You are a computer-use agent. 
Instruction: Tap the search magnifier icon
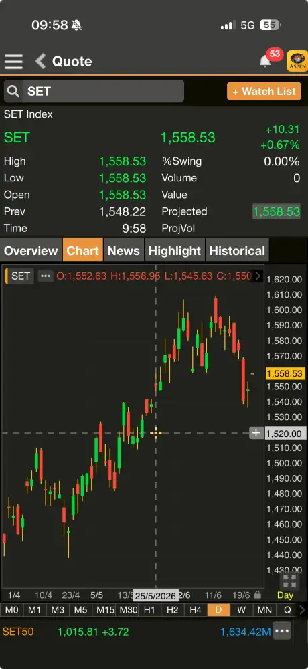[13, 91]
